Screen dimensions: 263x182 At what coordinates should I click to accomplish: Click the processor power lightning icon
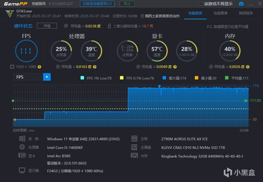point(58,67)
